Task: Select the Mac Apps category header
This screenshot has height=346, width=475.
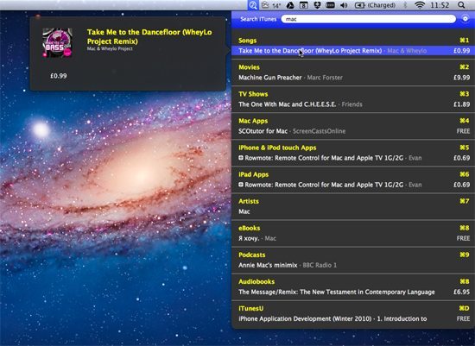Action: (253, 121)
